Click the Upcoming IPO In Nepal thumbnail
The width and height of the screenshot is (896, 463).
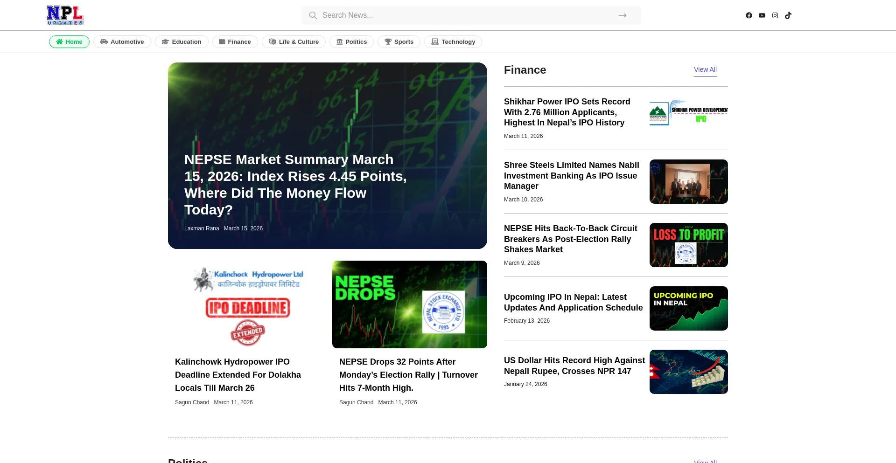click(689, 309)
